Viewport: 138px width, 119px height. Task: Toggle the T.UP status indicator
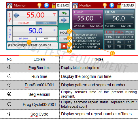tap(129, 32)
